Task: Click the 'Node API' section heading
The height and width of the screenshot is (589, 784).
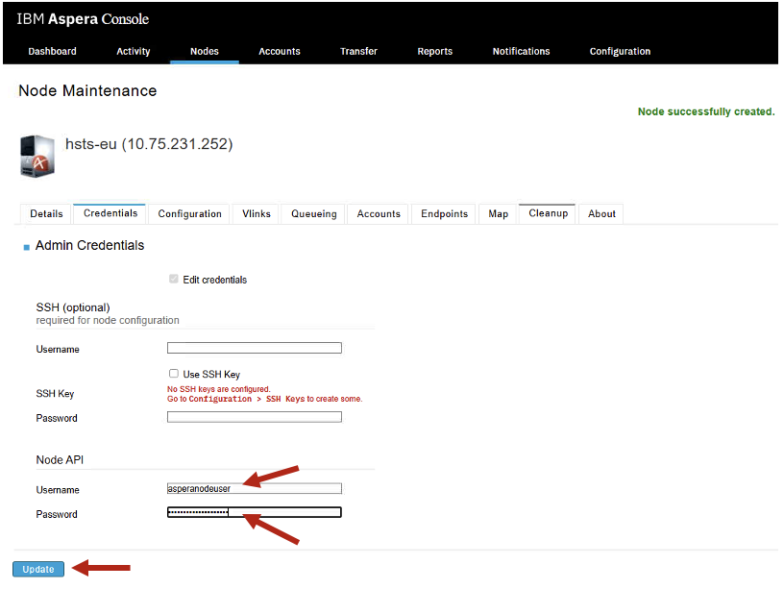Action: click(x=60, y=460)
